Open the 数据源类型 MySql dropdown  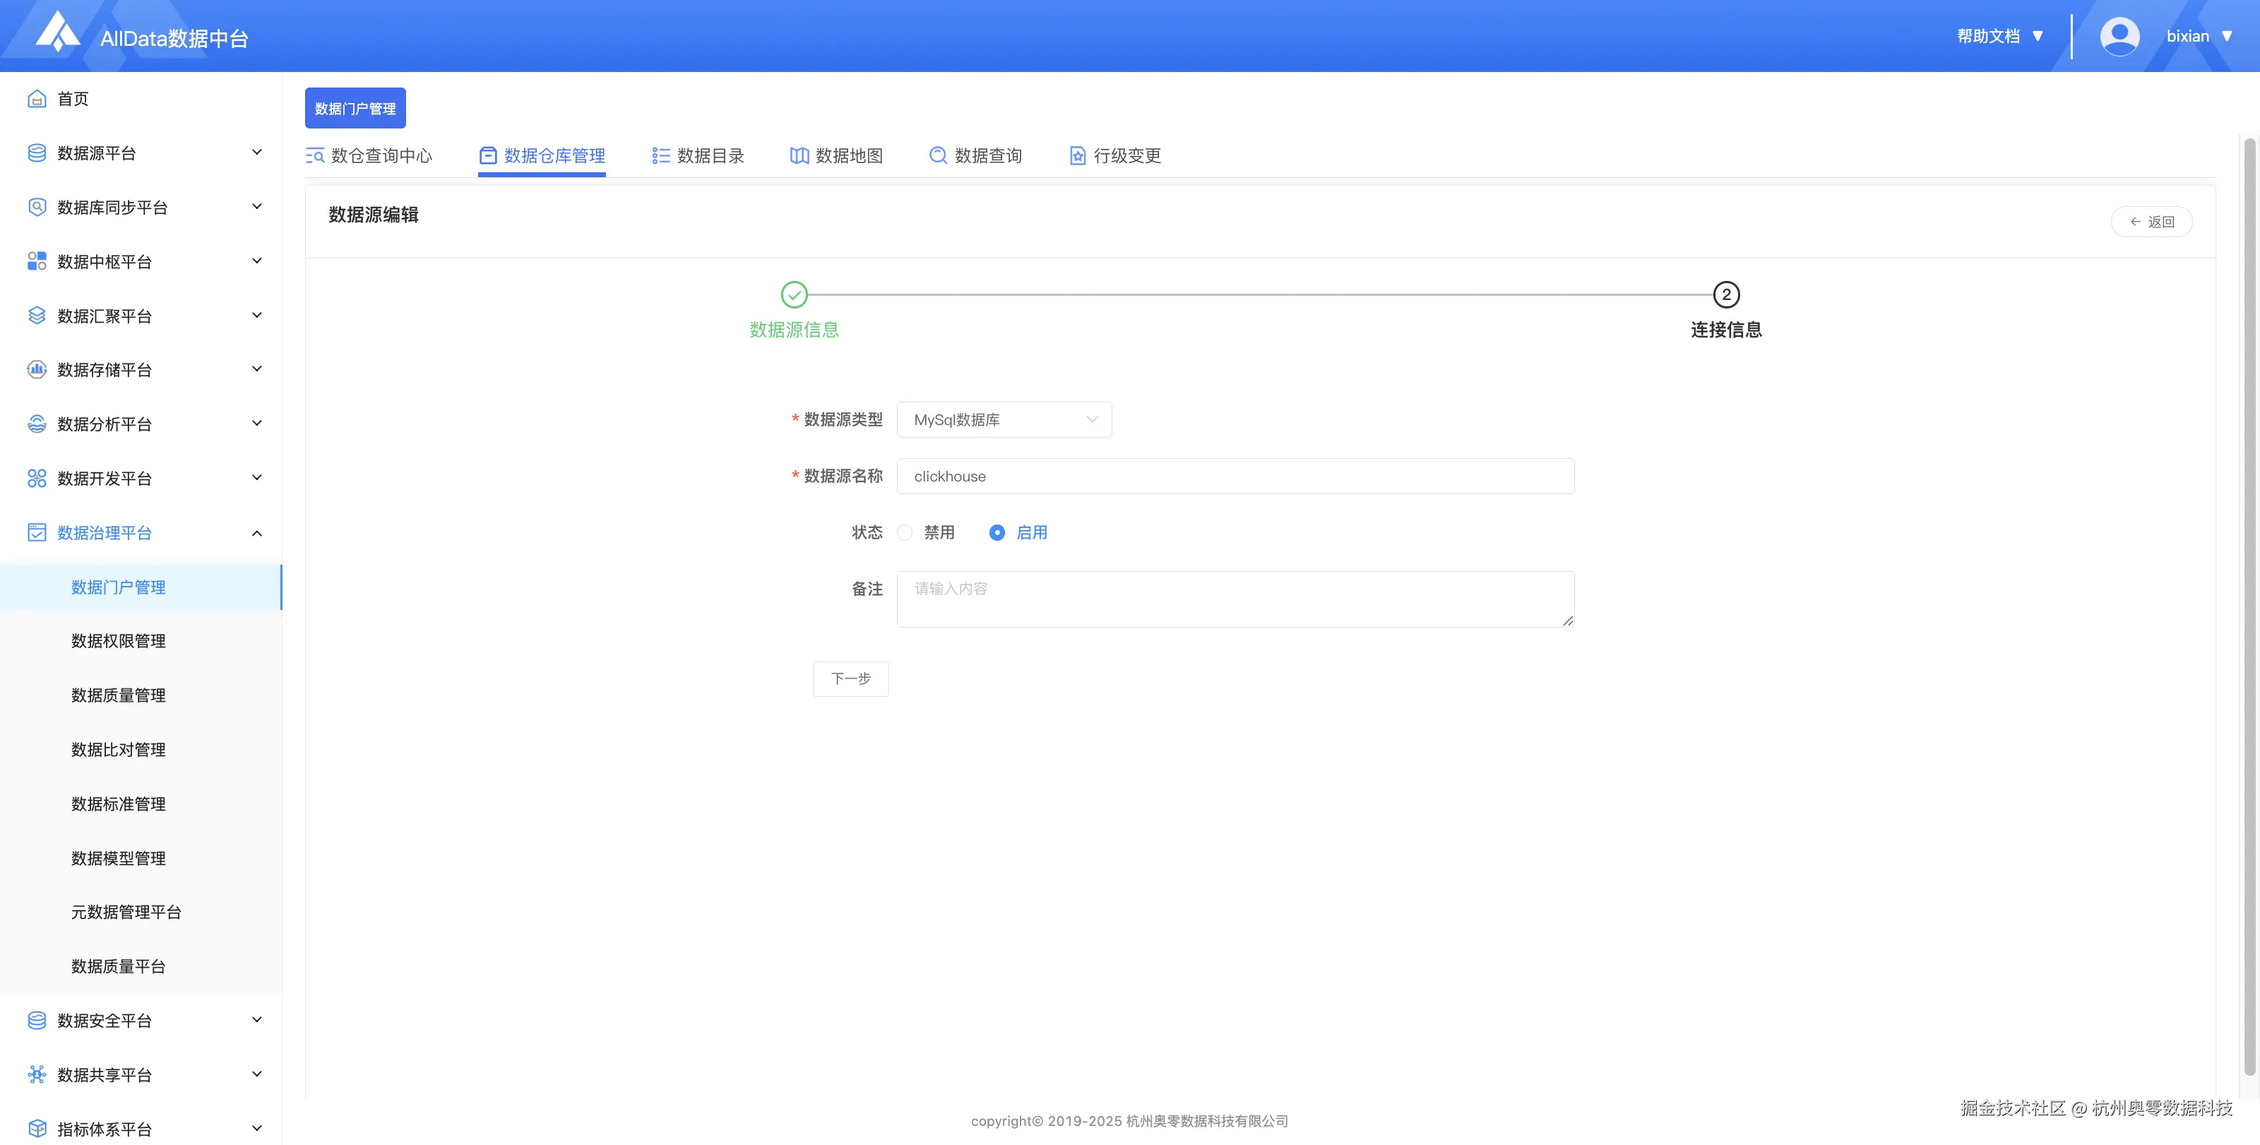(1004, 420)
